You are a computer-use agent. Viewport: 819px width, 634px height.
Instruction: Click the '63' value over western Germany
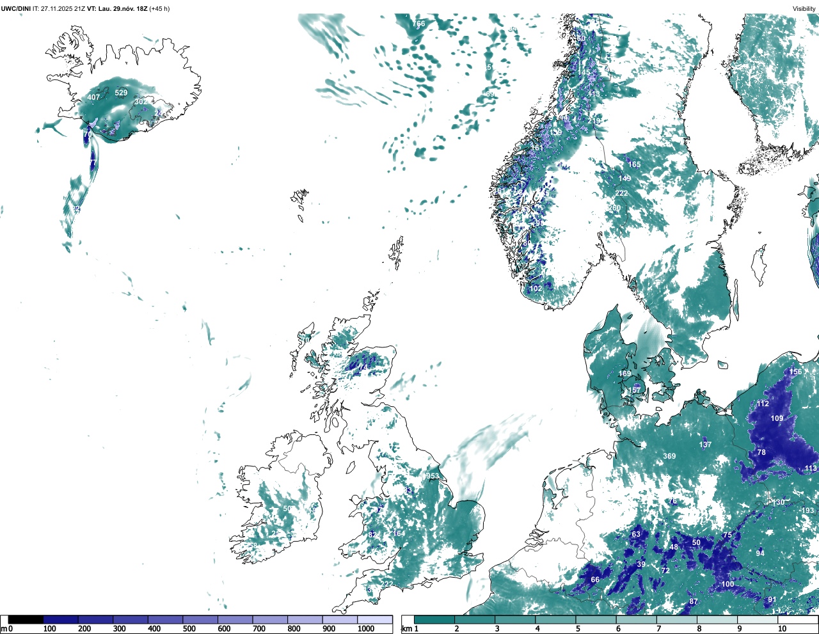click(x=636, y=534)
